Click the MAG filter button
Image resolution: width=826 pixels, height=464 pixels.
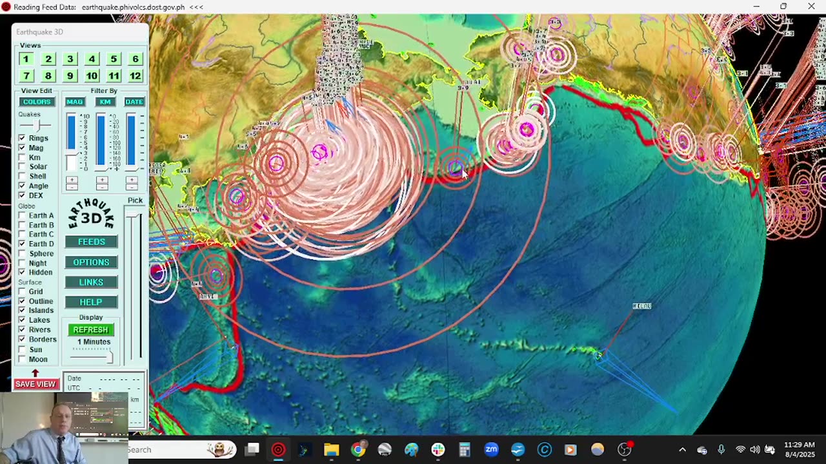74,102
